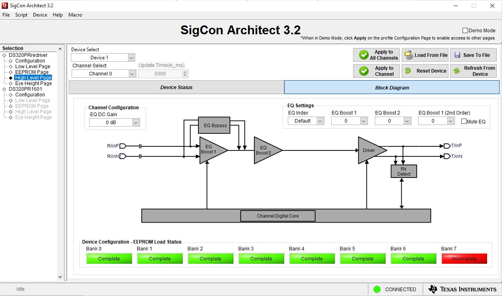Screen dimensions: 502x296
Task: Click Apply to Channel button
Action: point(376,71)
